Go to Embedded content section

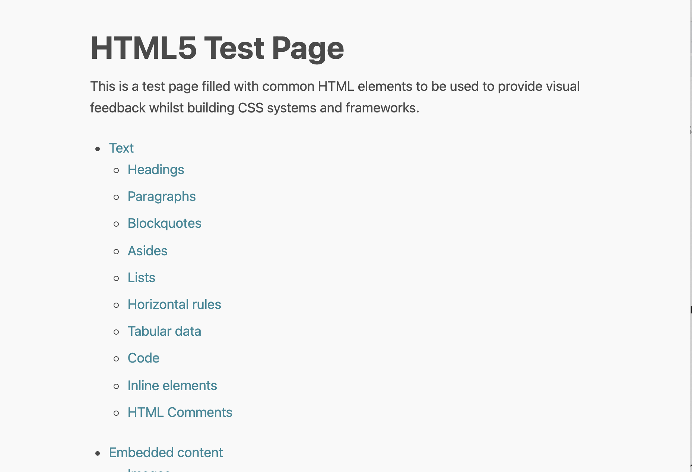[166, 453]
